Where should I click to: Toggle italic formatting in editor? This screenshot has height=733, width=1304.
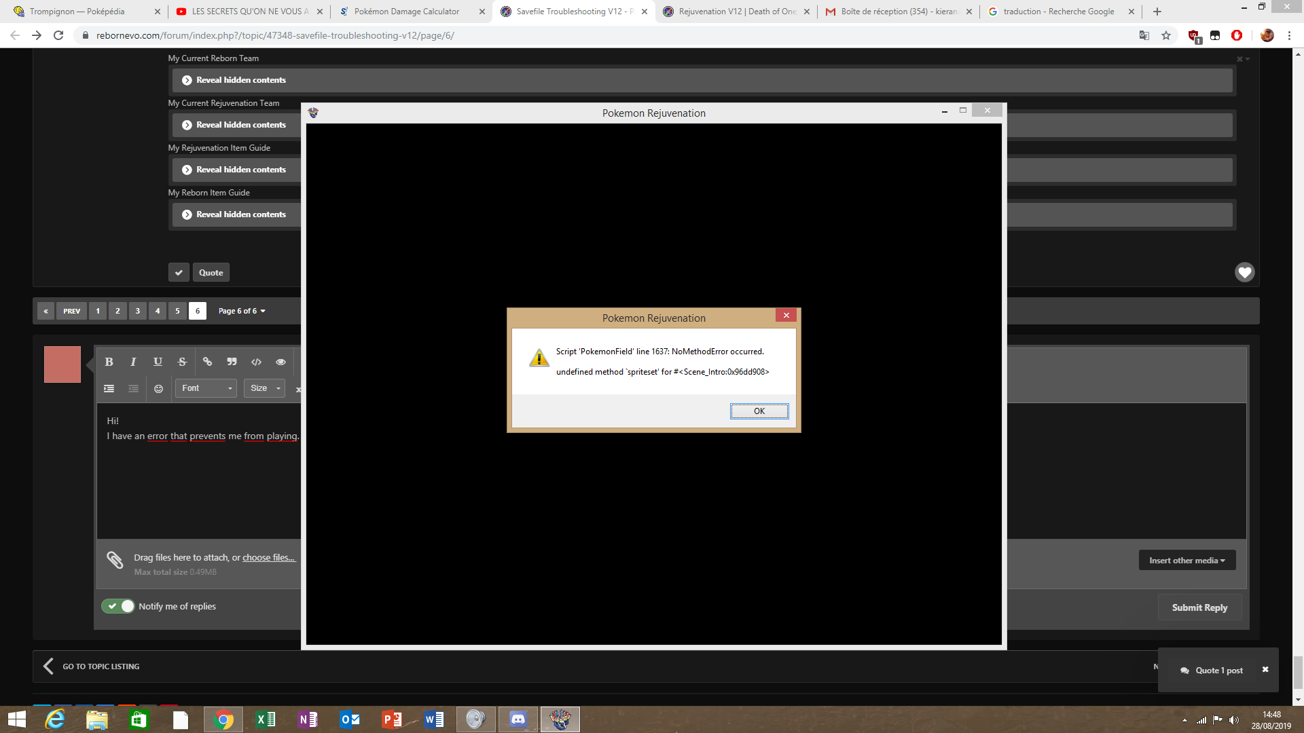tap(133, 362)
